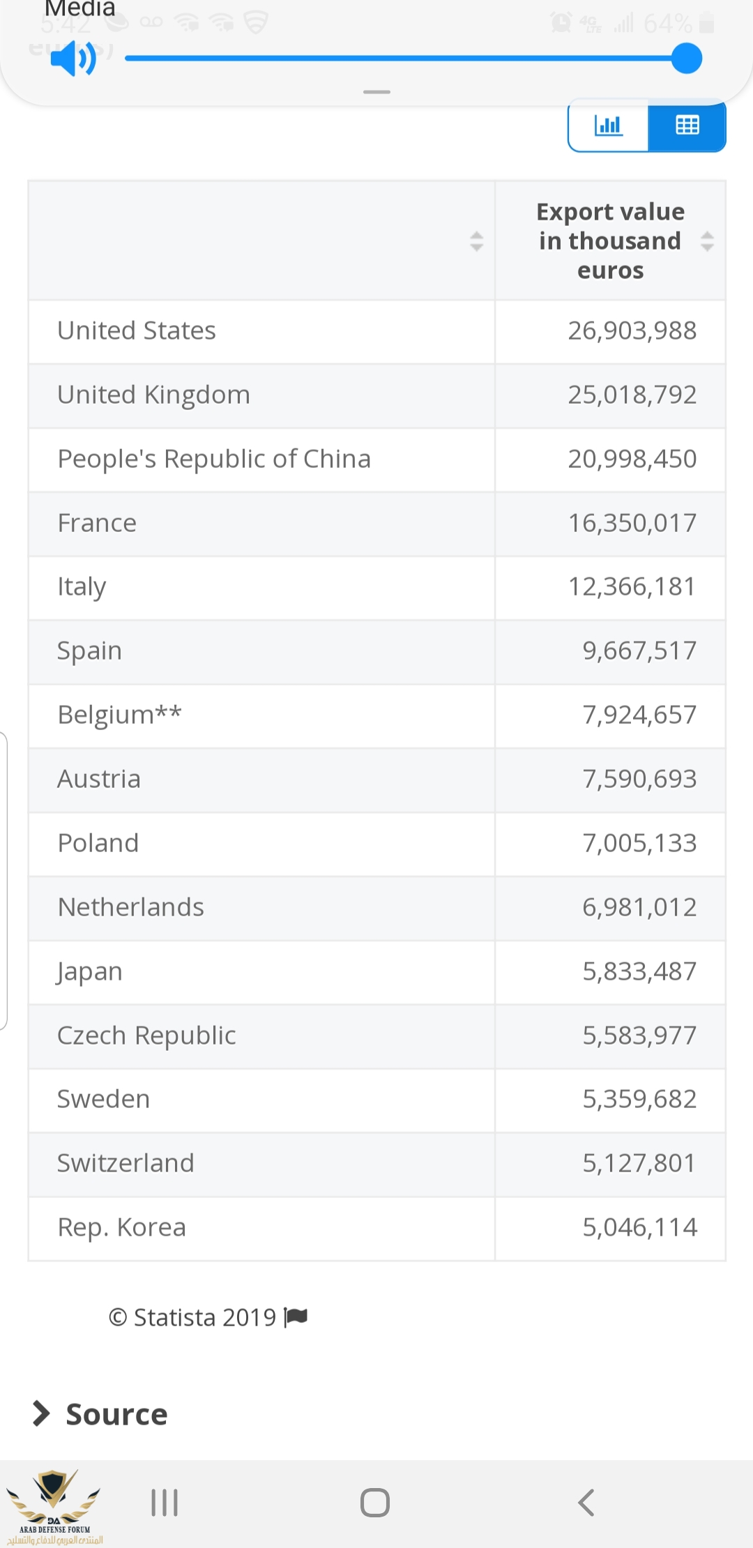Sort table by country name column

click(476, 241)
